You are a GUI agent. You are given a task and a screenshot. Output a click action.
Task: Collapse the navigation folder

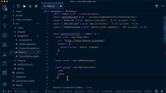point(23,36)
